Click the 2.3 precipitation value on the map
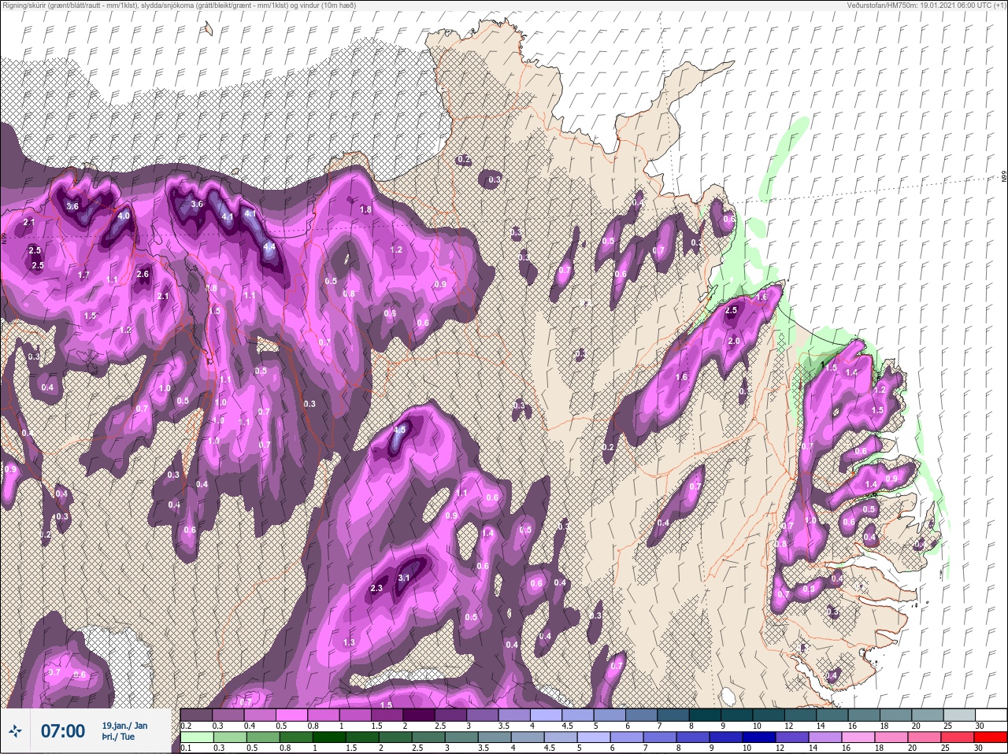The height and width of the screenshot is (754, 1008). coord(376,588)
